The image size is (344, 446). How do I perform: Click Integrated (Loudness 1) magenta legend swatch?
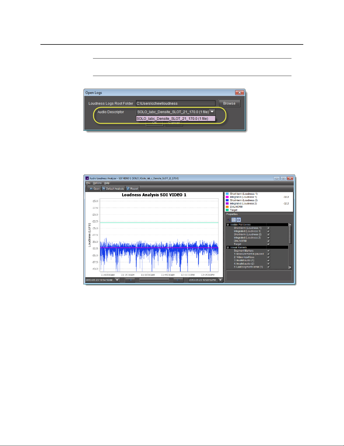[227, 197]
